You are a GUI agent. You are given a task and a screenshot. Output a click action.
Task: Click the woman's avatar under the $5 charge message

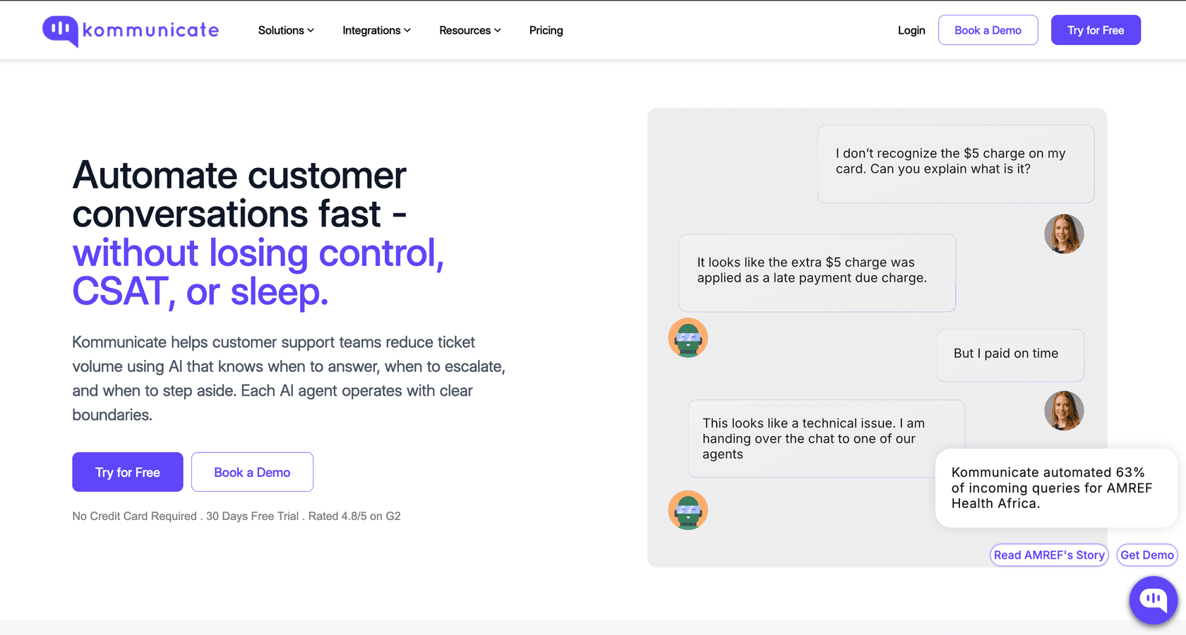pyautogui.click(x=1064, y=234)
